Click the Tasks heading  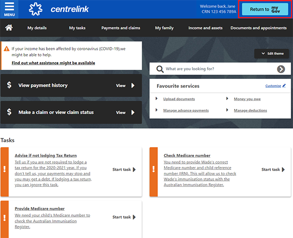pos(8,140)
